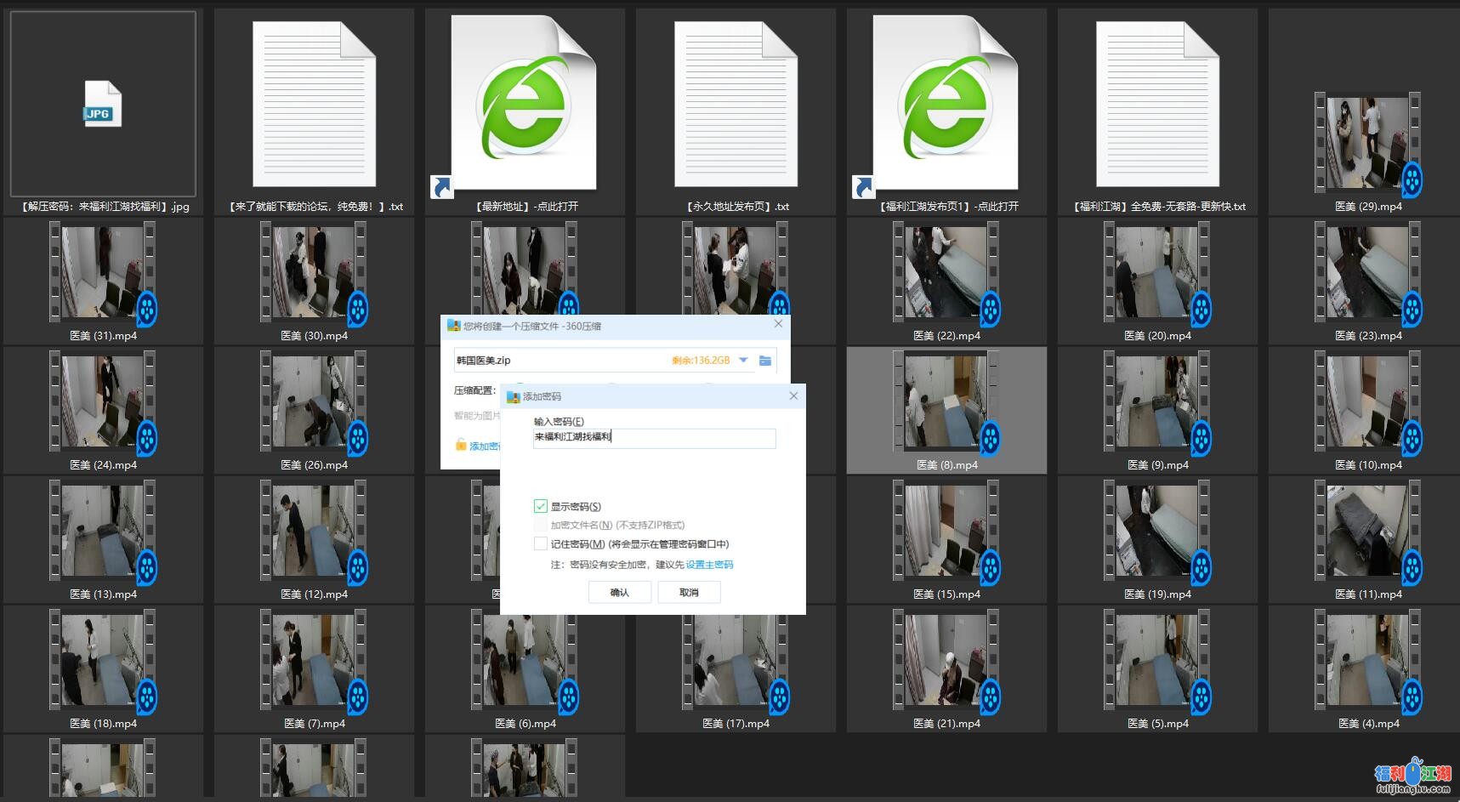Click the 添加密码 link in 360压缩 window
This screenshot has width=1460, height=802.
[485, 446]
